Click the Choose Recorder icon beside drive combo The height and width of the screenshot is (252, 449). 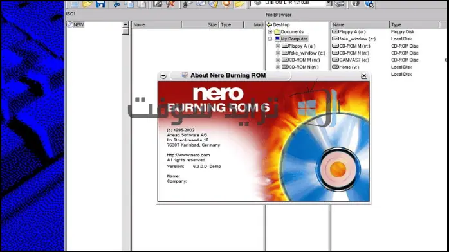(340, 4)
